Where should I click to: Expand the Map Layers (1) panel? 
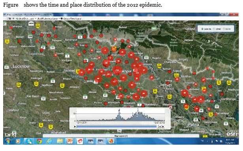click(121, 136)
